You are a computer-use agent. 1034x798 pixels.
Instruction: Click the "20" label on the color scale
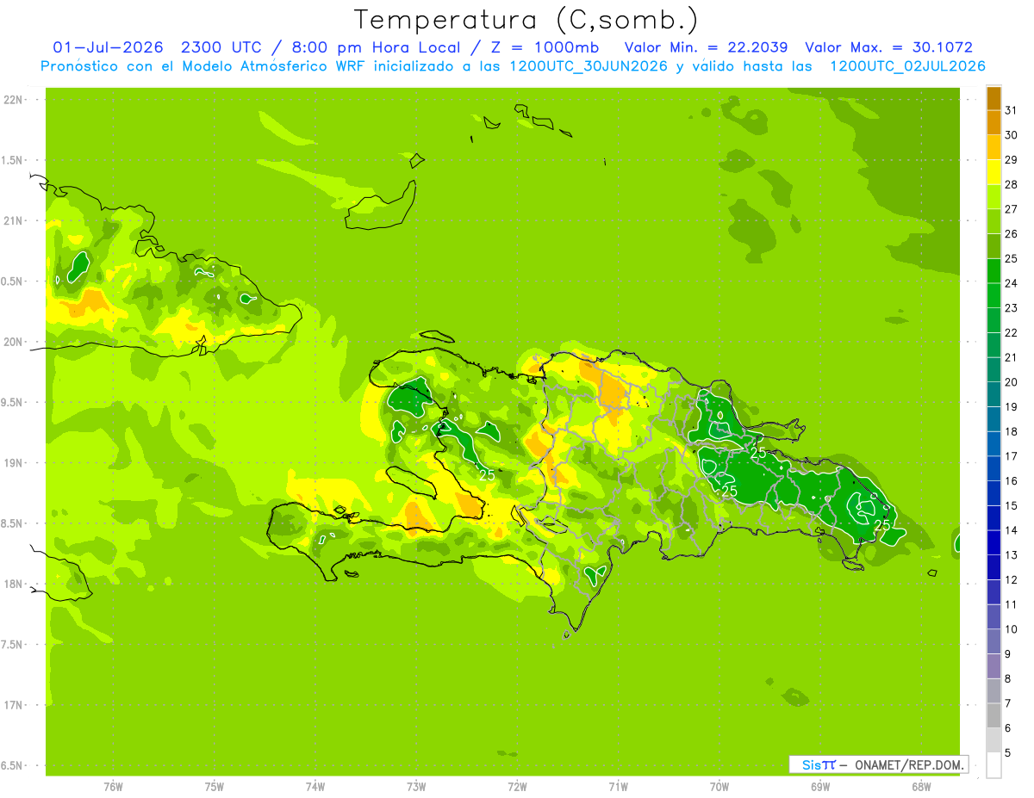tap(1011, 382)
